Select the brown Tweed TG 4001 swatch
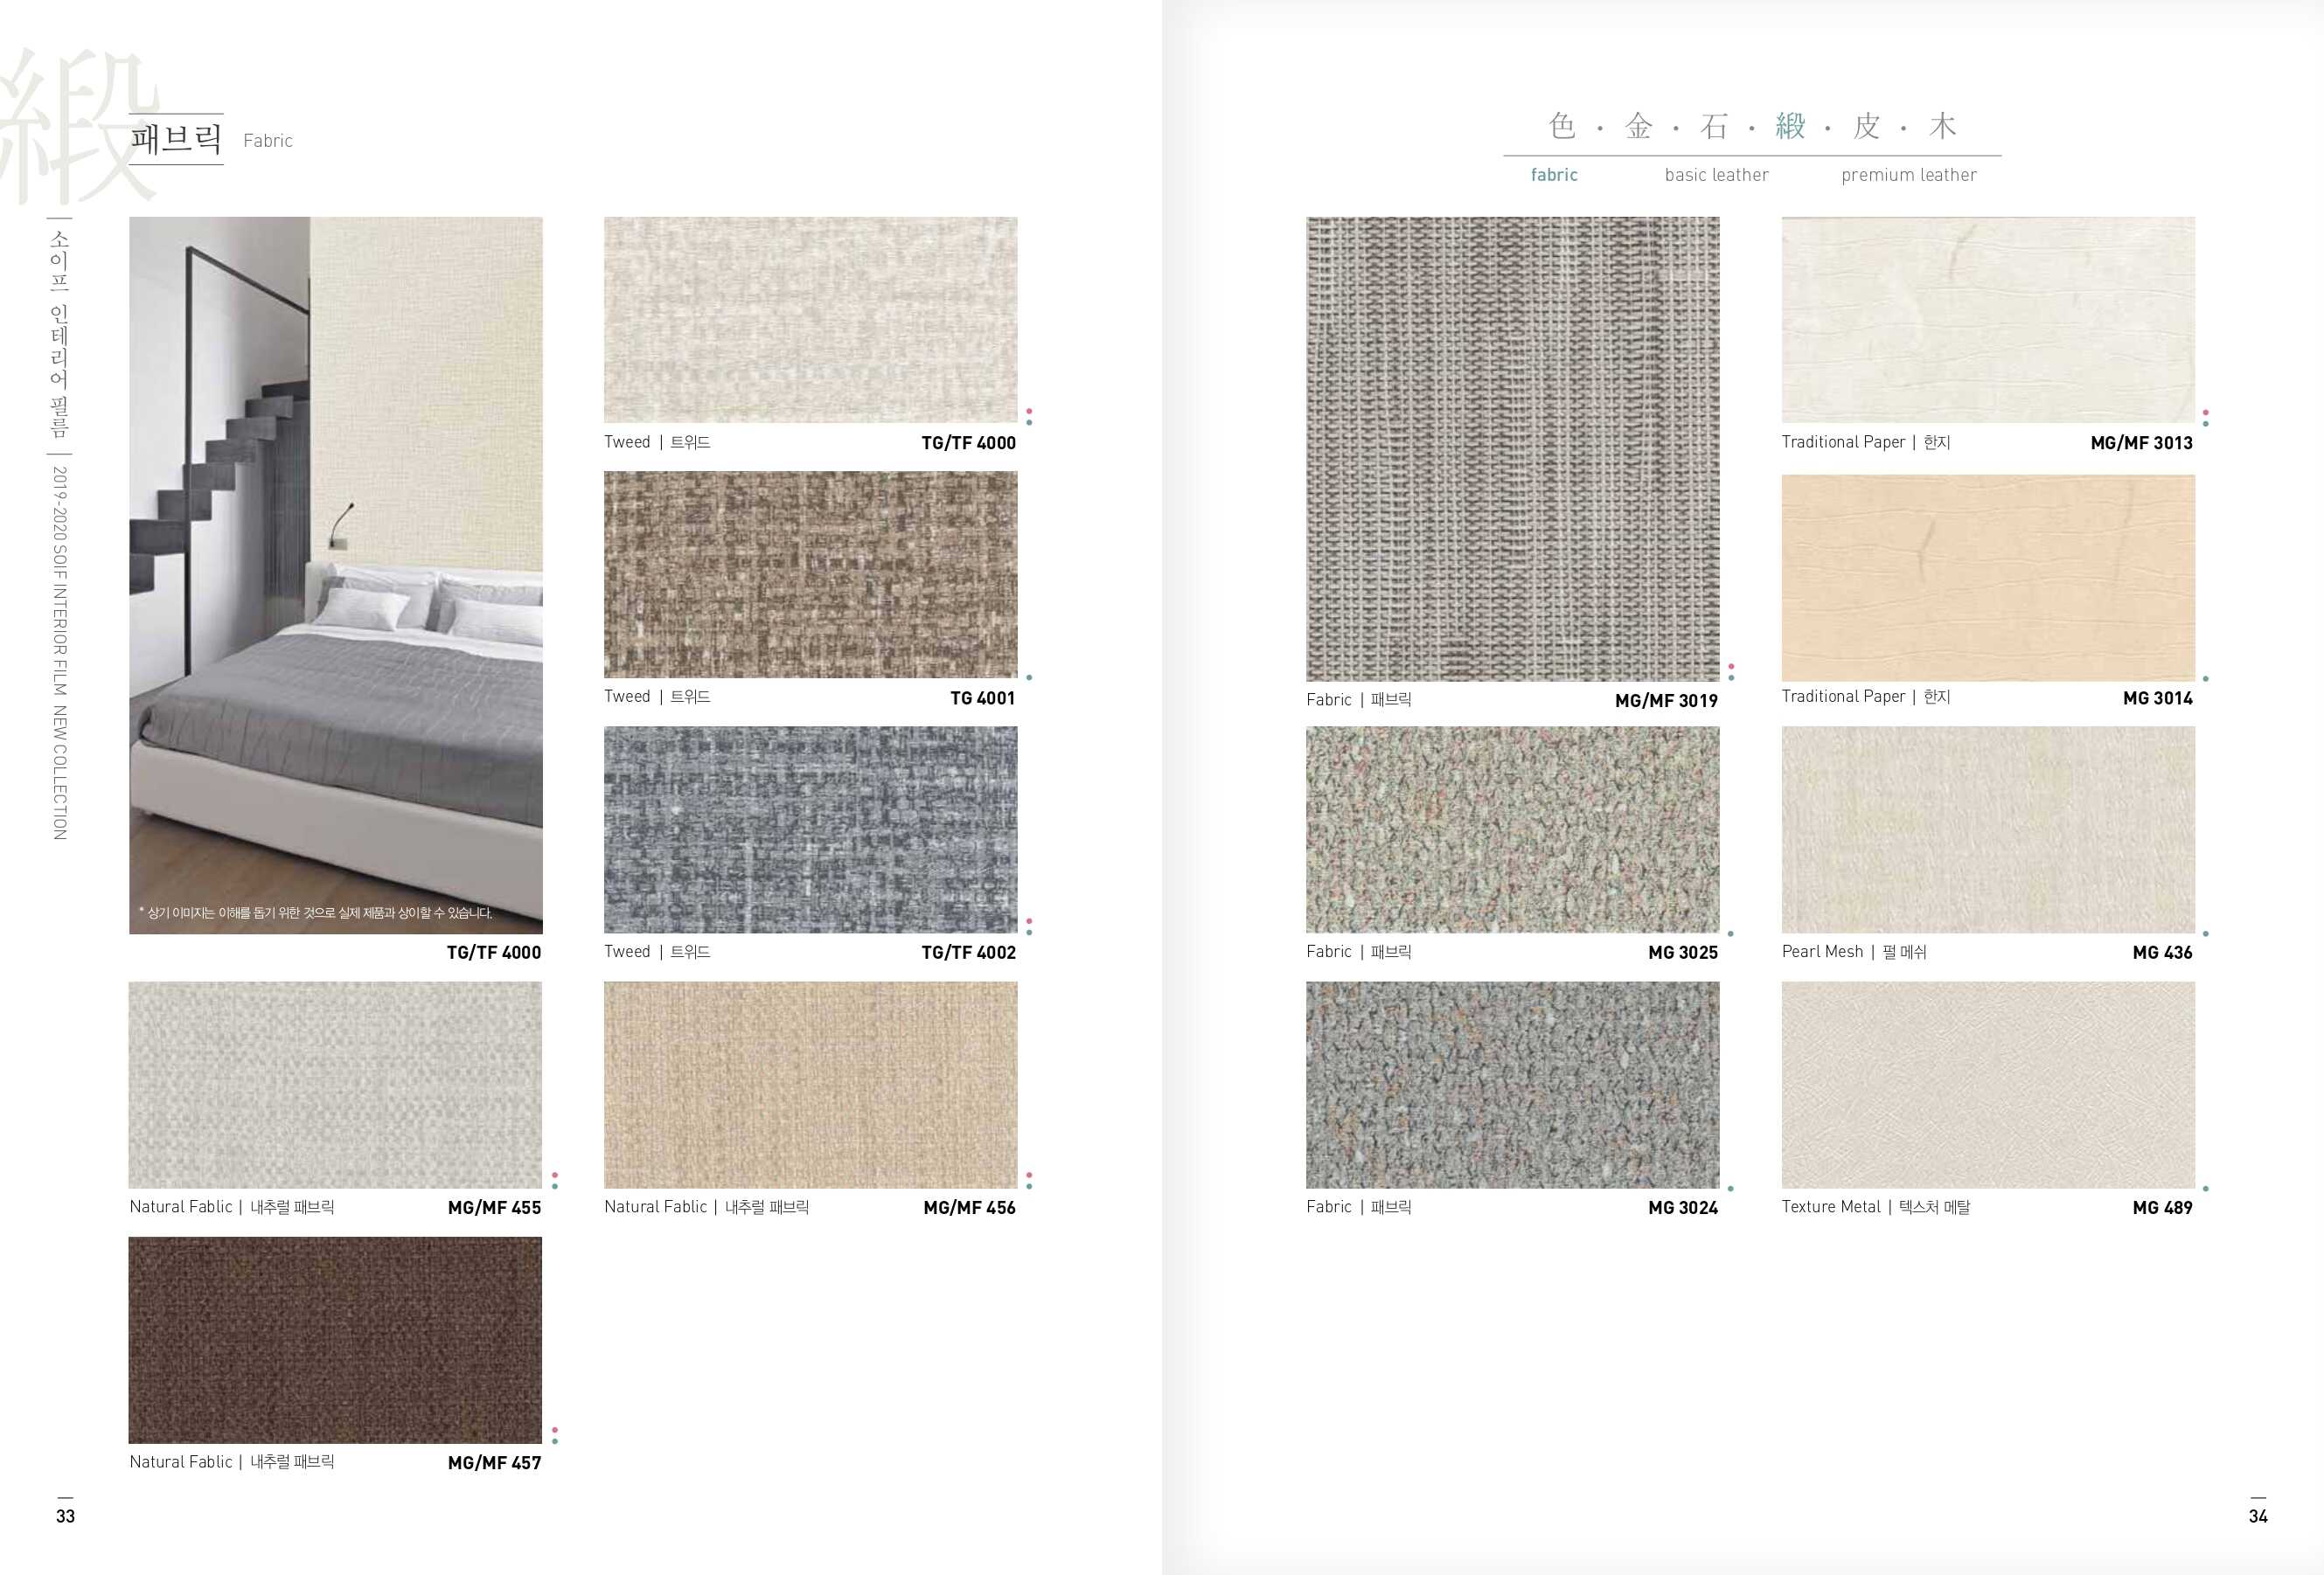 pos(810,574)
